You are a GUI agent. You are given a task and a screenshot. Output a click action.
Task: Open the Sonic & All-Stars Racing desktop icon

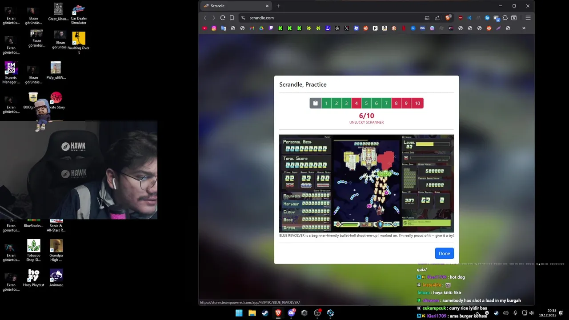pyautogui.click(x=56, y=226)
